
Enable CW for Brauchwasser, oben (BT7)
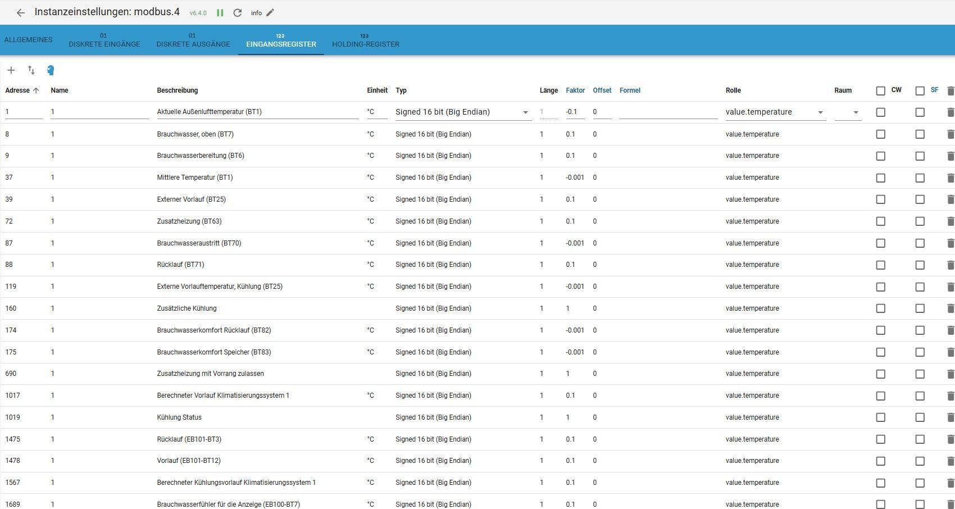point(880,134)
